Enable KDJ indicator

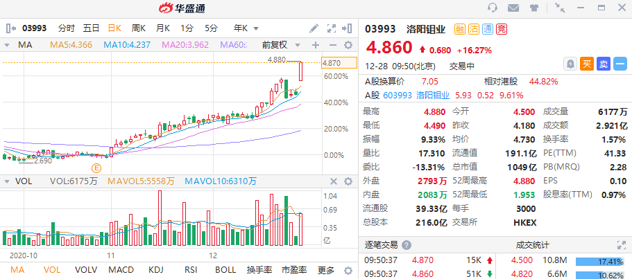[157, 270]
